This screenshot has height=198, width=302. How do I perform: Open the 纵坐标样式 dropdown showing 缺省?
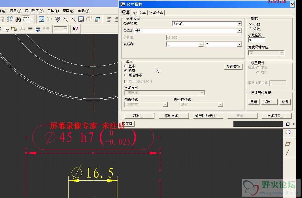click(201, 105)
